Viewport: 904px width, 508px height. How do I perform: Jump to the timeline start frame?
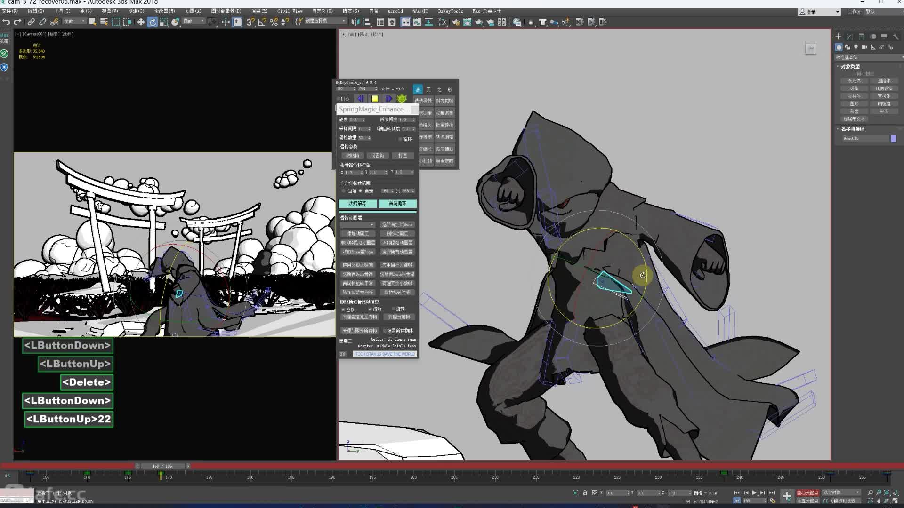[x=737, y=492]
